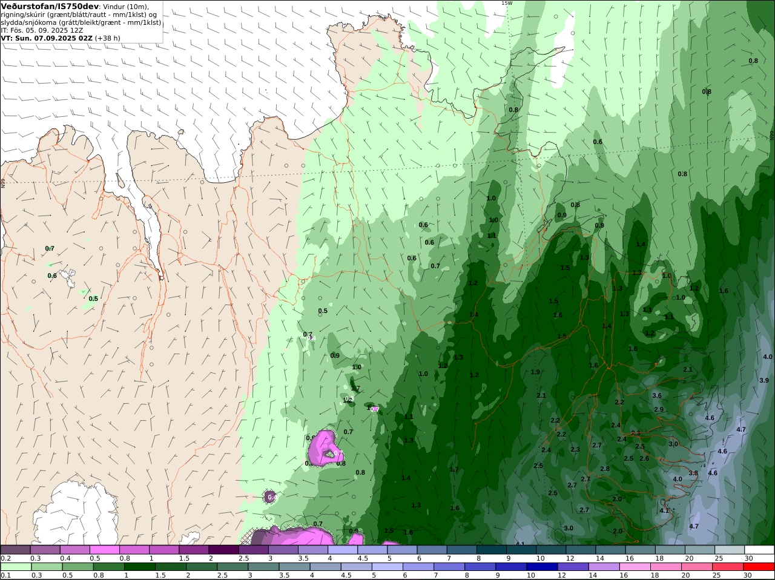The height and width of the screenshot is (580, 775).
Task: Click the lower legend swatch starting at 2
Action: tap(202, 567)
